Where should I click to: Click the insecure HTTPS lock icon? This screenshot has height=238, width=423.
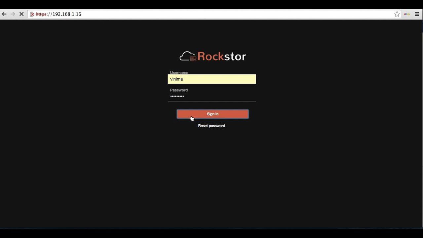tap(32, 14)
